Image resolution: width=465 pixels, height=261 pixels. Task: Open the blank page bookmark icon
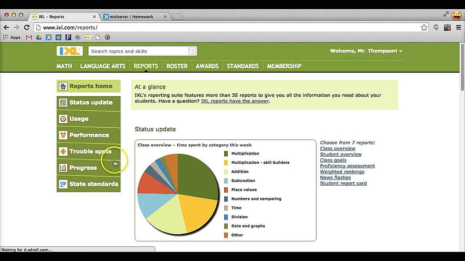coord(98,37)
